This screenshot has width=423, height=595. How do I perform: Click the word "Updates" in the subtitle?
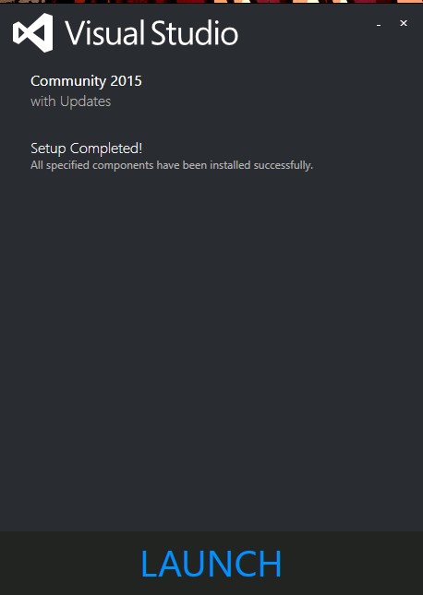(86, 101)
